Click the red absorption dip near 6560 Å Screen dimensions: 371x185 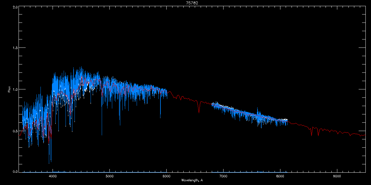pos(199,107)
